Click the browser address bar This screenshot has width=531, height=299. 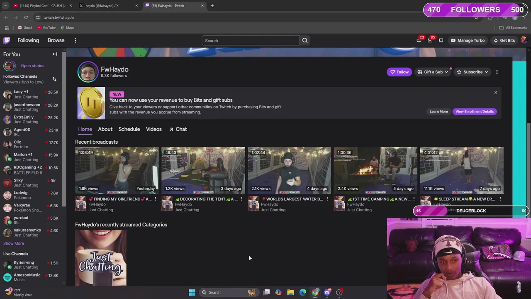point(249,17)
